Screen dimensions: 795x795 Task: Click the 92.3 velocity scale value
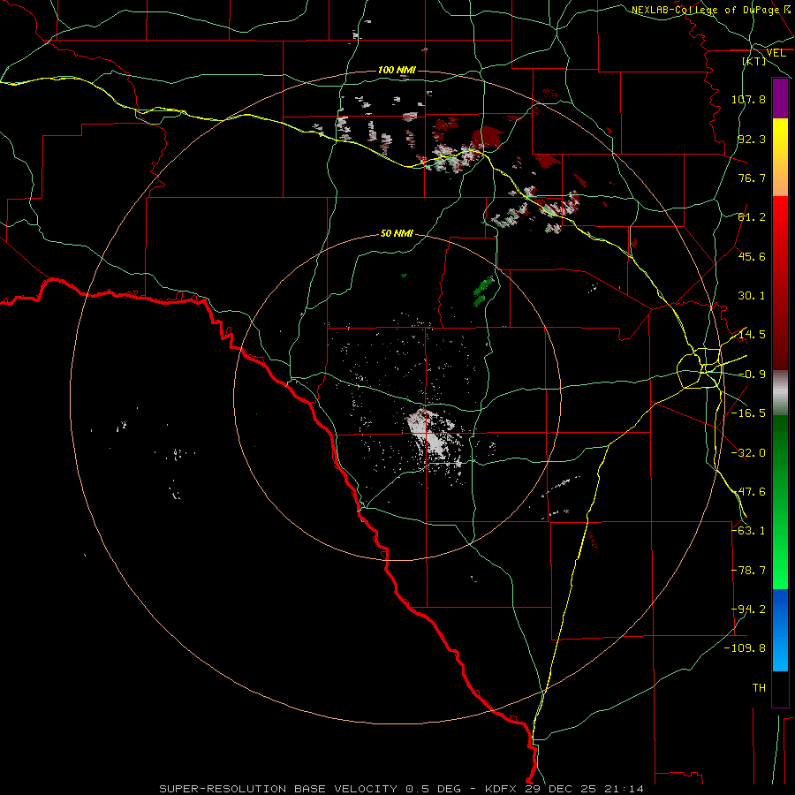(x=752, y=139)
